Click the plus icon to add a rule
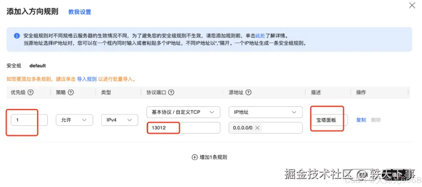 point(194,157)
